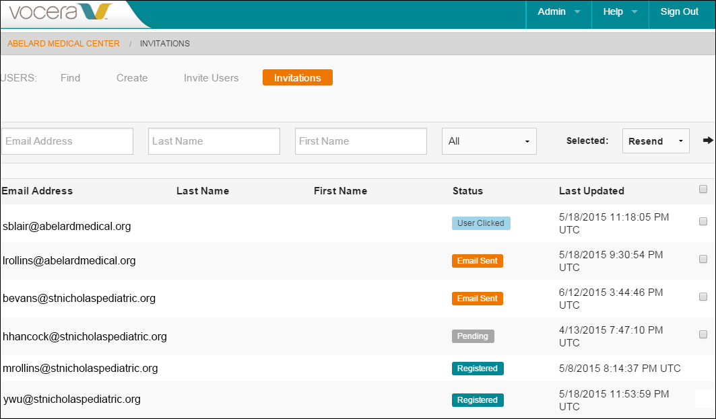This screenshot has height=419, width=716.
Task: Expand the Admin menu
Action: tap(558, 11)
